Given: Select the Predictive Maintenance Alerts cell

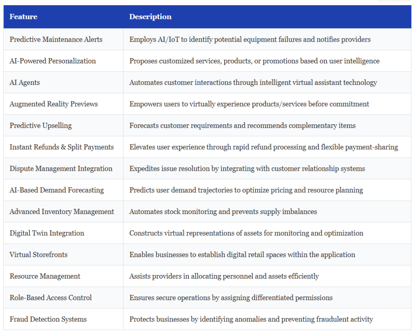Looking at the screenshot, I should pyautogui.click(x=56, y=40).
